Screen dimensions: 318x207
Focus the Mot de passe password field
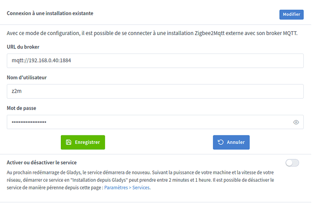147,122
